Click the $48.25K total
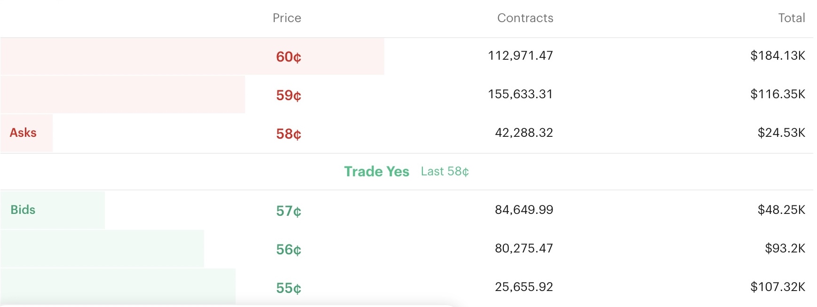 [781, 210]
